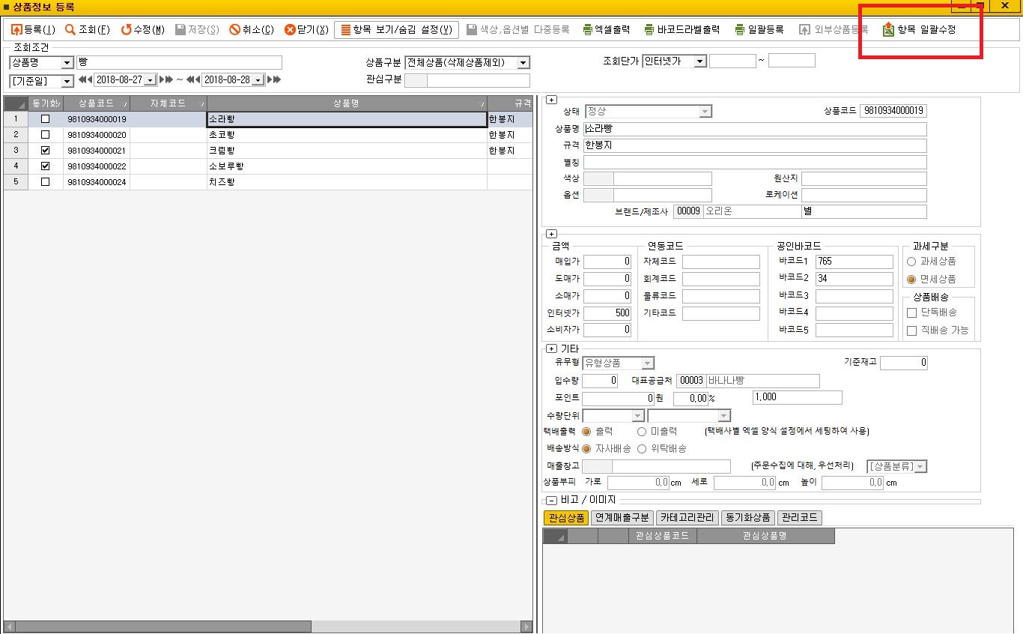Select the 출력 radio button
The width and height of the screenshot is (1023, 634).
(x=586, y=431)
